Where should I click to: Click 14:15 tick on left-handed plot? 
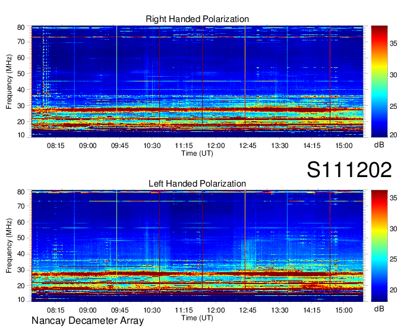(312, 310)
